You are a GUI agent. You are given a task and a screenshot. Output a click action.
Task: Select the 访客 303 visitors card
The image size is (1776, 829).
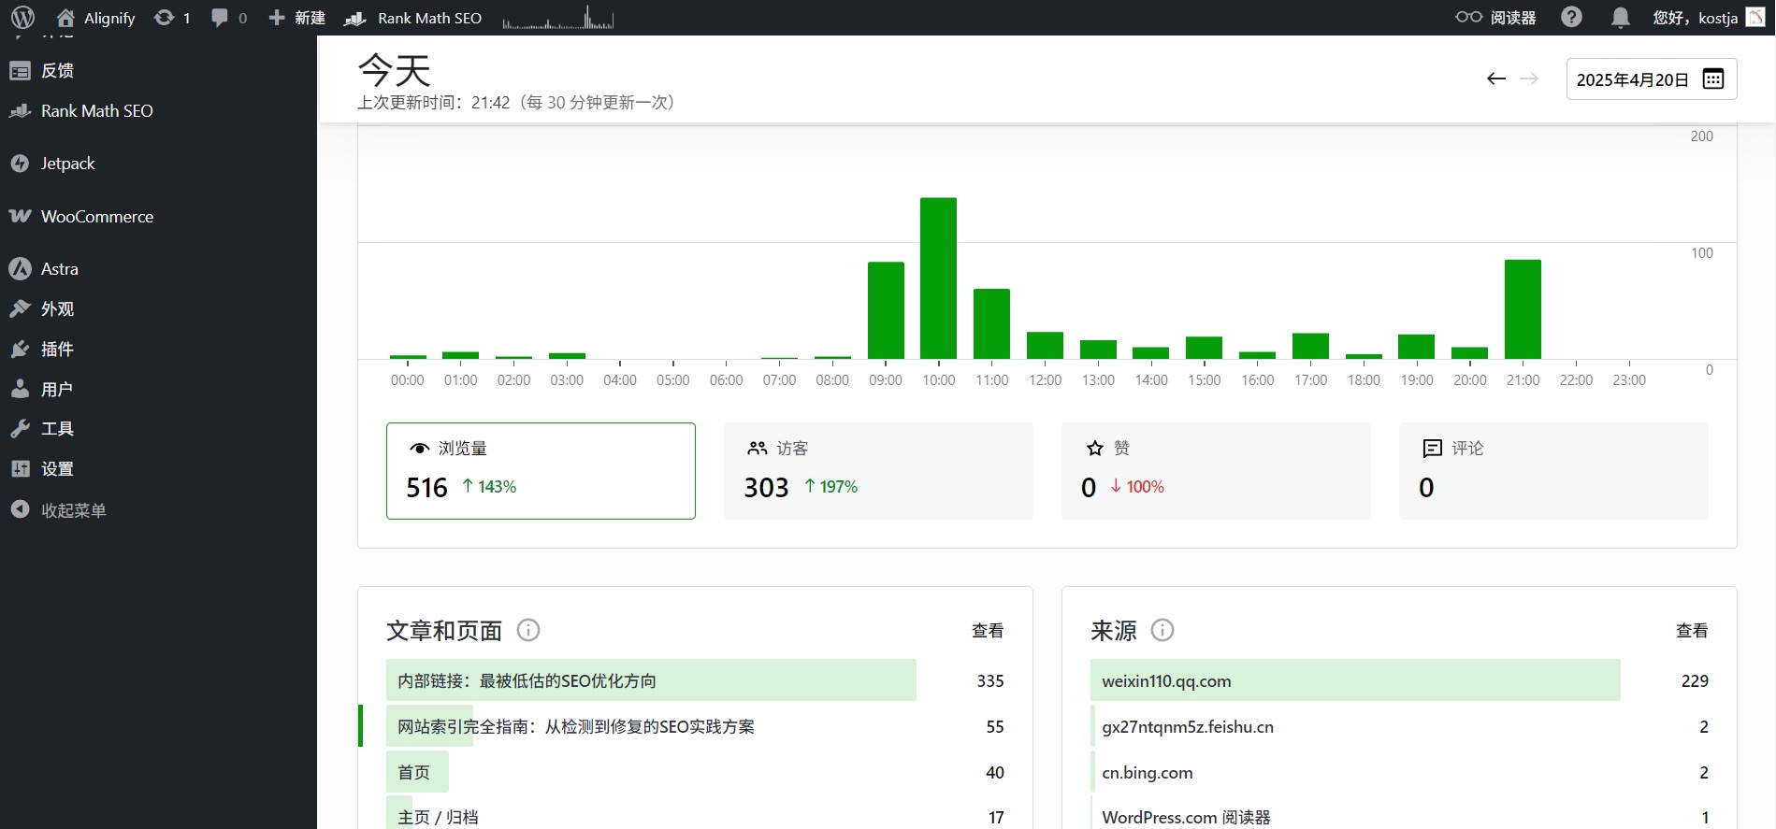[x=878, y=471]
